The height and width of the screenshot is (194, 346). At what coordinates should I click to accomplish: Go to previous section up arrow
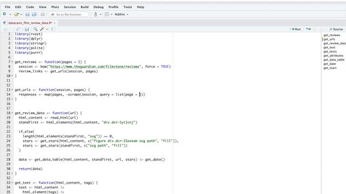pyautogui.click(x=315, y=29)
